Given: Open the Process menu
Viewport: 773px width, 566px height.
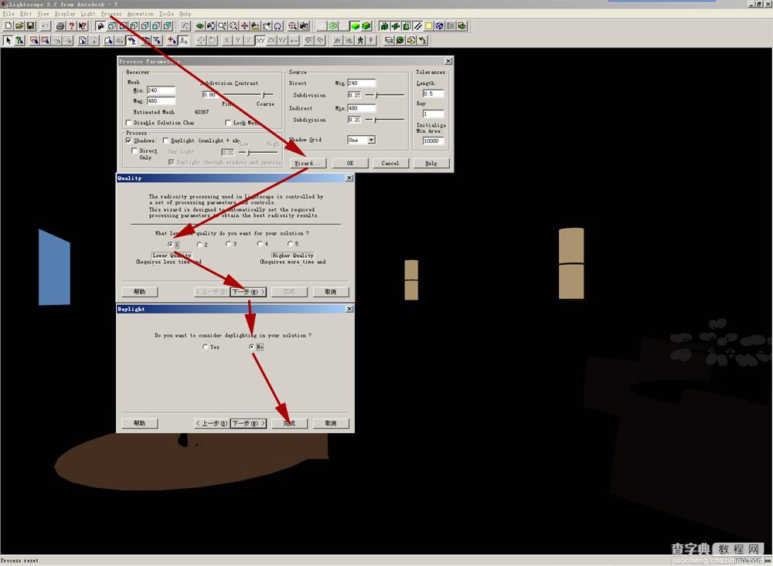Looking at the screenshot, I should pyautogui.click(x=111, y=14).
